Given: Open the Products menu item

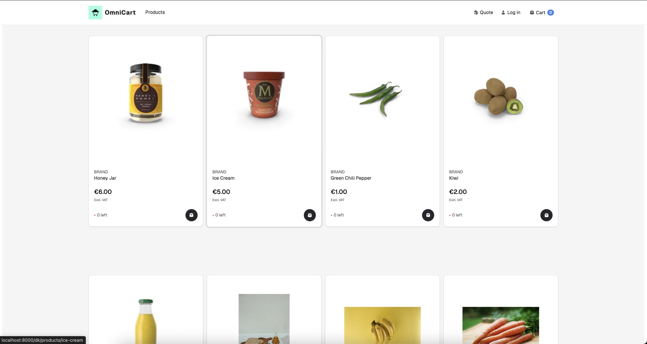Looking at the screenshot, I should (x=155, y=12).
